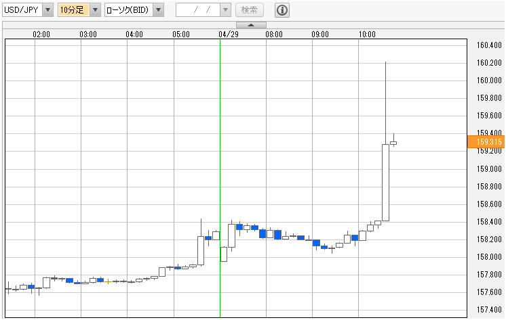The image size is (506, 320).
Task: Click the 検索 search button
Action: (x=249, y=10)
